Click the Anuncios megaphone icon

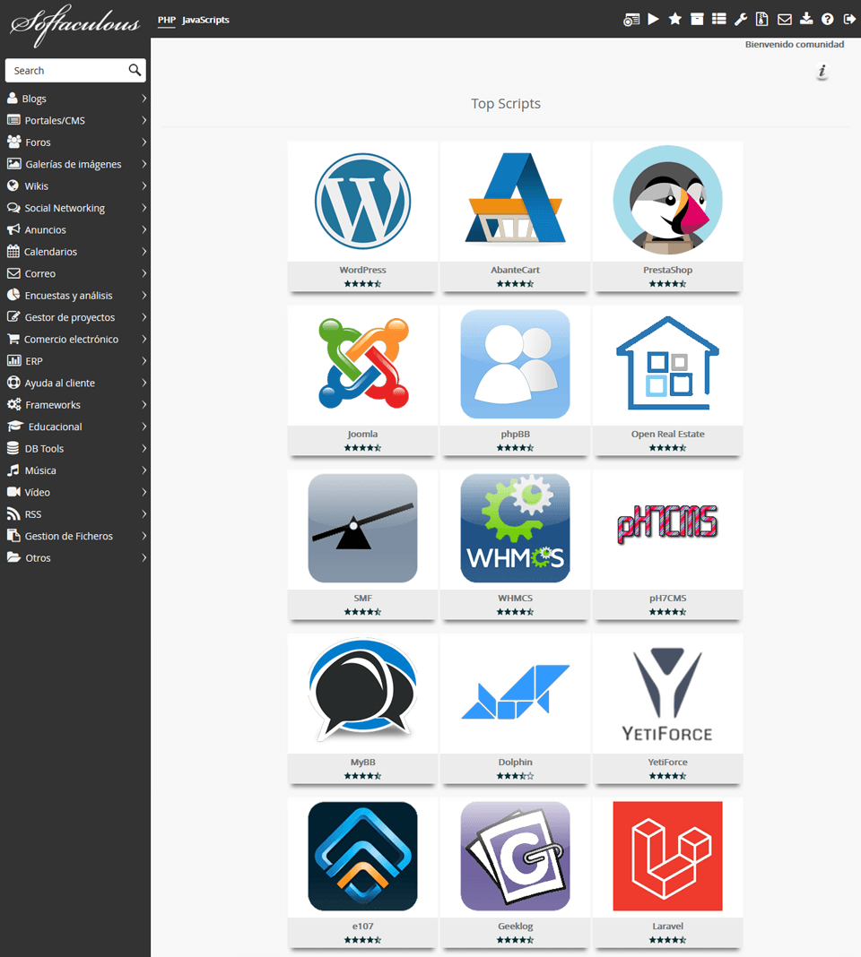(13, 229)
